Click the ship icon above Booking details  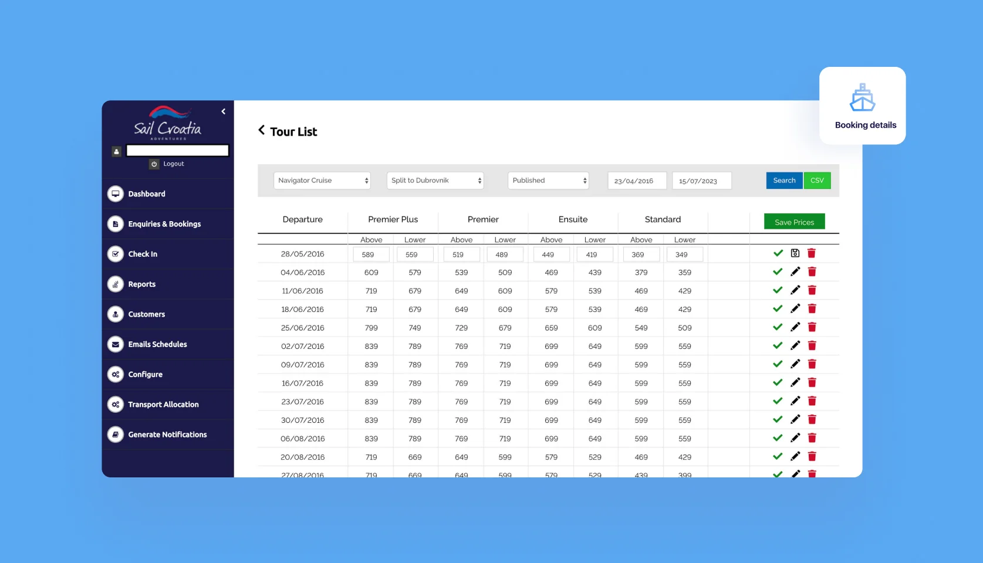point(862,98)
